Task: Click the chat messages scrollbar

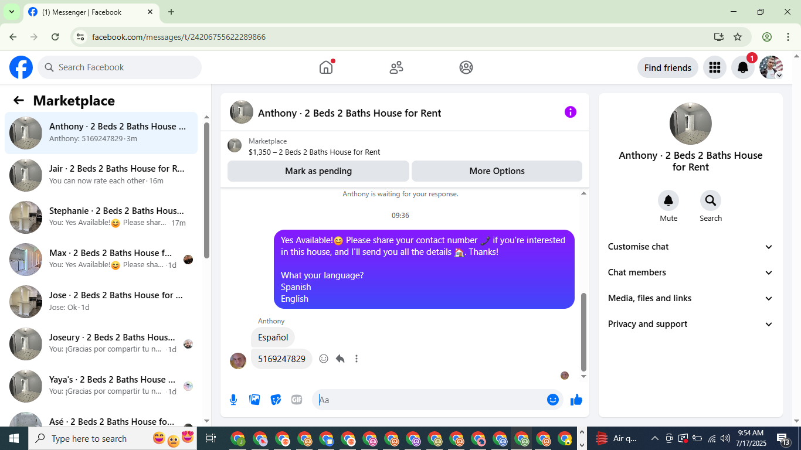Action: point(583,332)
